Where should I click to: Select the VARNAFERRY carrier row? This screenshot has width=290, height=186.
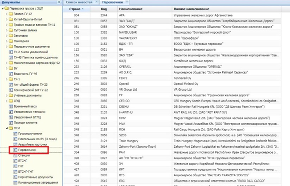[172, 38]
